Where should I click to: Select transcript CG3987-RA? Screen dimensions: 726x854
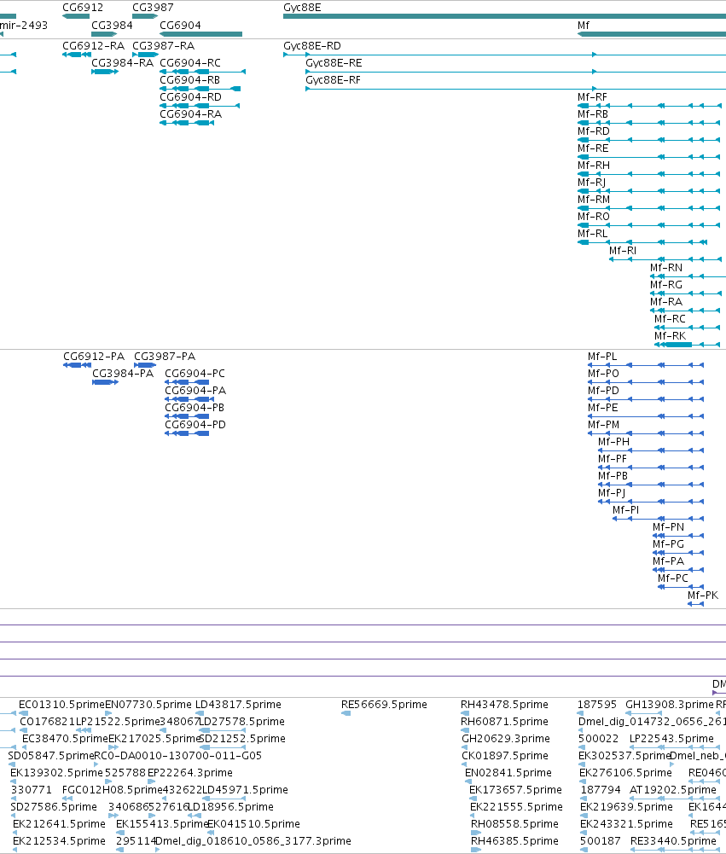pos(164,46)
